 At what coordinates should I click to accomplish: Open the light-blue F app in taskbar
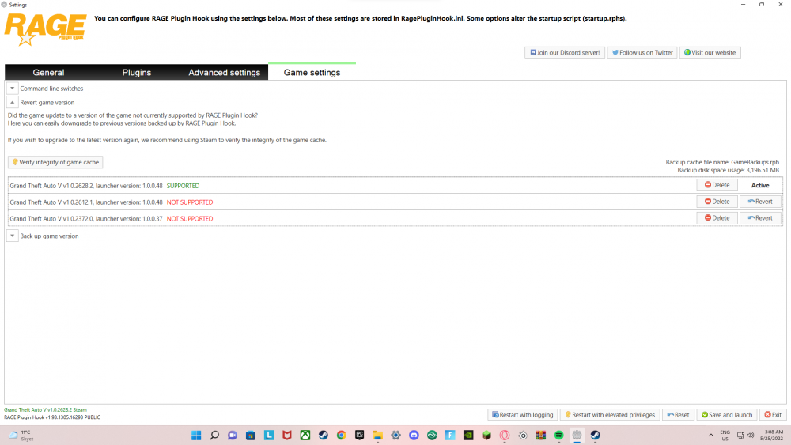451,436
